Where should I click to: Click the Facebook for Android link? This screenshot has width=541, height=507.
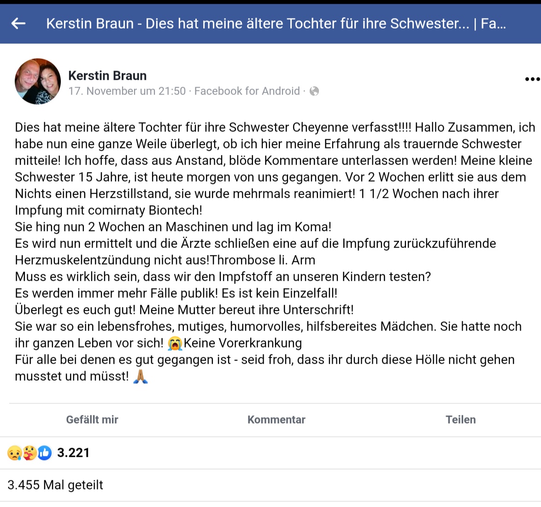247,91
